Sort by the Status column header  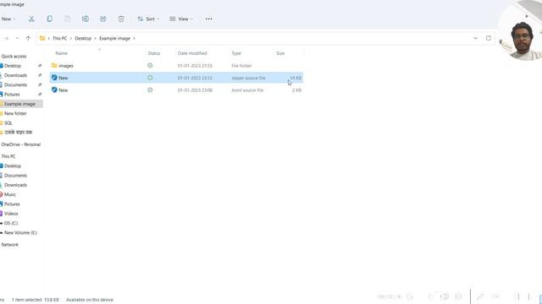[x=154, y=53]
